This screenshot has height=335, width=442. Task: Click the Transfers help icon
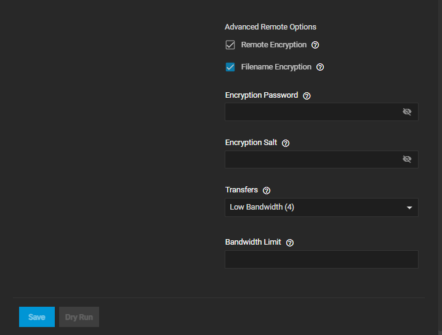click(x=267, y=191)
